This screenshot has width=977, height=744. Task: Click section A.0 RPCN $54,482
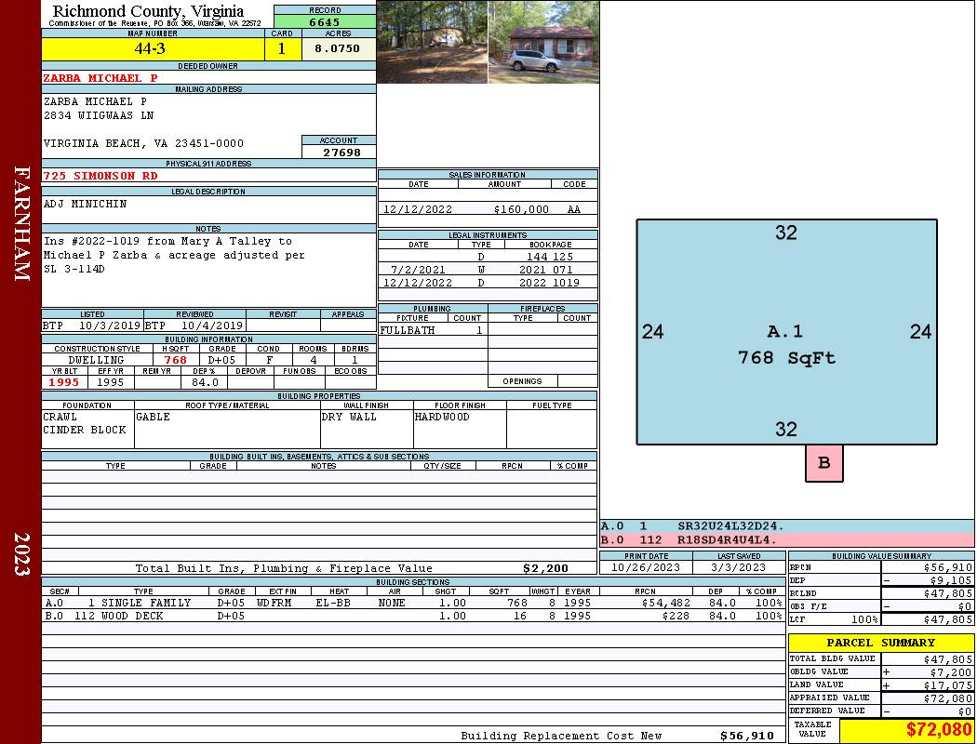pyautogui.click(x=666, y=603)
